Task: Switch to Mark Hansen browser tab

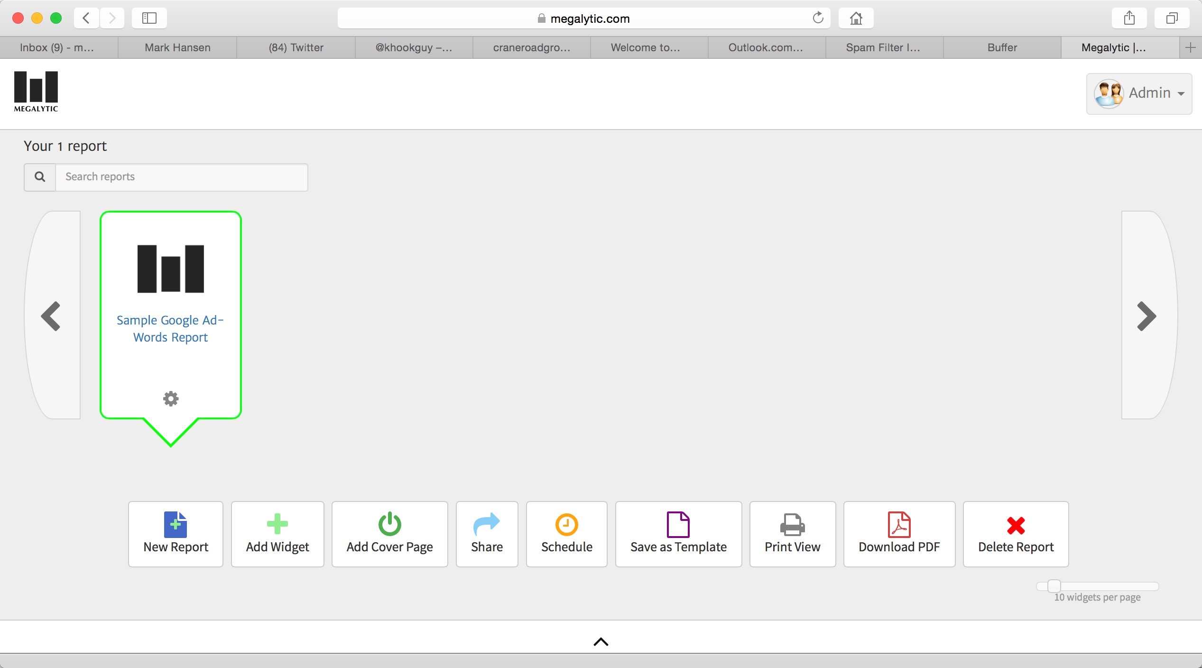Action: (x=177, y=47)
